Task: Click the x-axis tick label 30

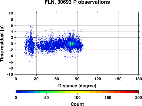Action: click(x=36, y=79)
